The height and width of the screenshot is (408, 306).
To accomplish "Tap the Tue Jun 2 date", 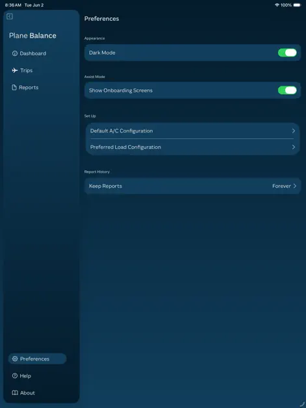I will (34, 5).
